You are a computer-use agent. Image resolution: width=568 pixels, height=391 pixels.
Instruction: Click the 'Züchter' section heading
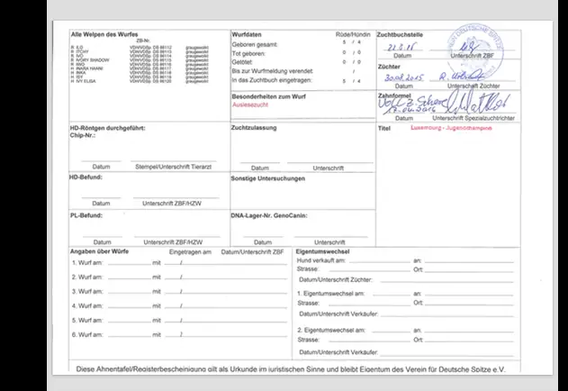(x=389, y=67)
